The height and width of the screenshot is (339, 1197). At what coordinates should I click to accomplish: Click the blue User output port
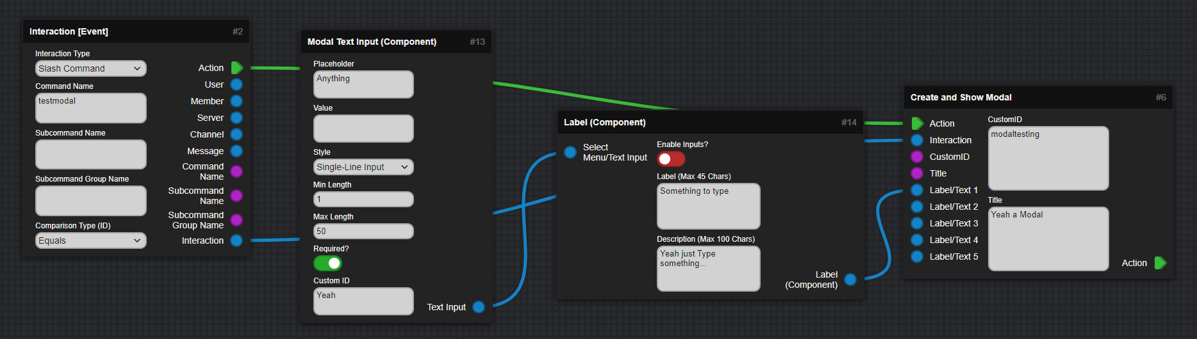236,84
